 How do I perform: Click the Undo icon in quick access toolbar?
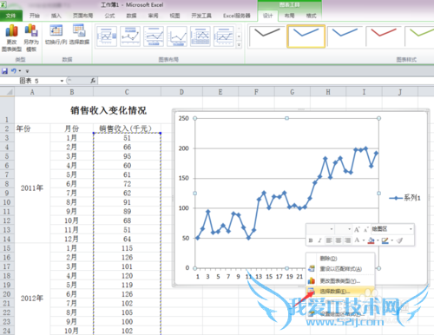tap(13, 71)
